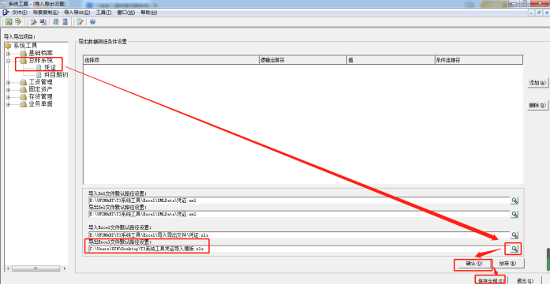Click the 导入Excel文件 default path field
Viewport: 550px width, 285px height.
pyautogui.click(x=299, y=234)
